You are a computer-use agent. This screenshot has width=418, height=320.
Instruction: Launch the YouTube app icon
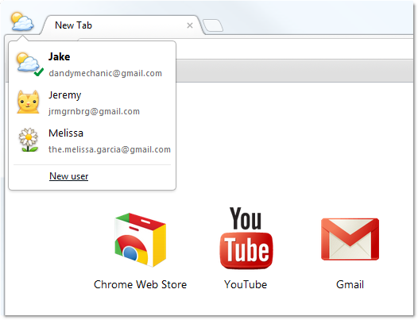click(x=246, y=238)
